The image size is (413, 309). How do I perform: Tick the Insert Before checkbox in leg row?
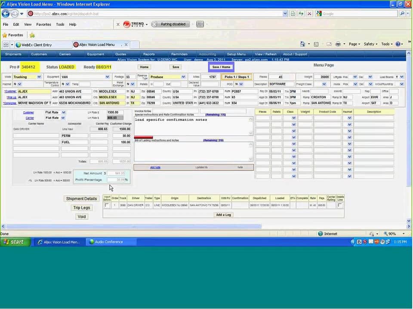click(x=107, y=205)
